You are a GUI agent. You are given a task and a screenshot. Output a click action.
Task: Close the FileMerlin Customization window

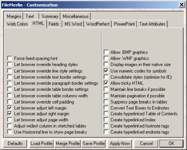[182, 5]
